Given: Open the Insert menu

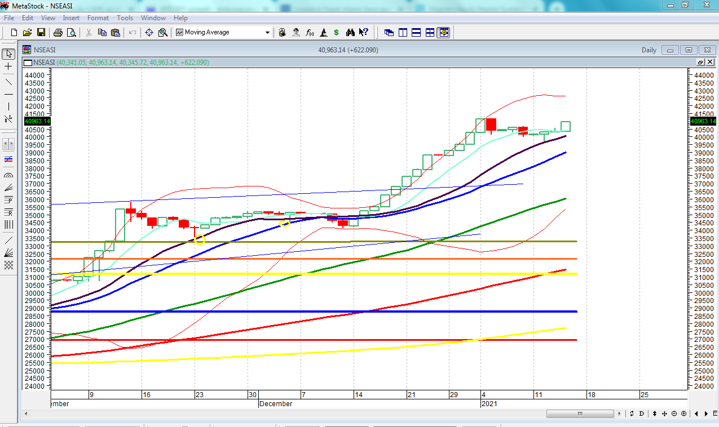Looking at the screenshot, I should pyautogui.click(x=71, y=17).
